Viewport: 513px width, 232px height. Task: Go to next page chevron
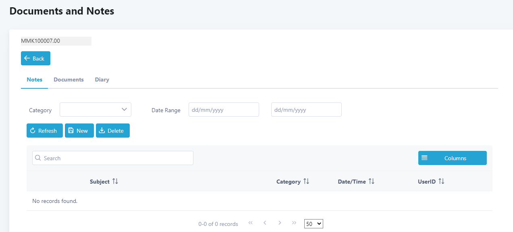[x=280, y=223]
